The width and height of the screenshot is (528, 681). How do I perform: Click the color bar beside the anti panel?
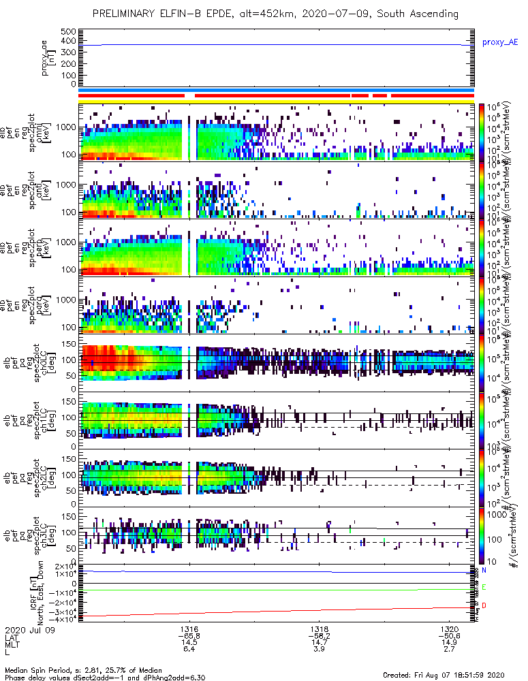point(481,190)
